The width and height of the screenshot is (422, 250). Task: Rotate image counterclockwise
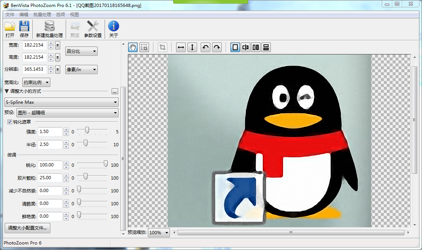(x=205, y=48)
